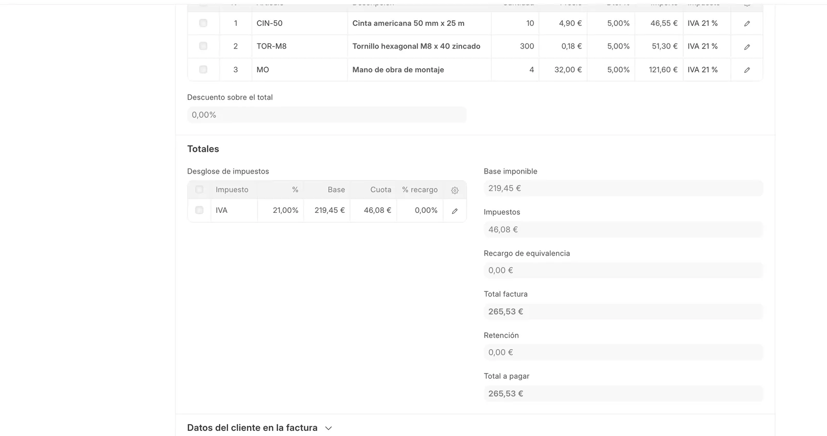Click amount 121,60 € in MO row
This screenshot has height=436, width=827.
[x=663, y=70]
